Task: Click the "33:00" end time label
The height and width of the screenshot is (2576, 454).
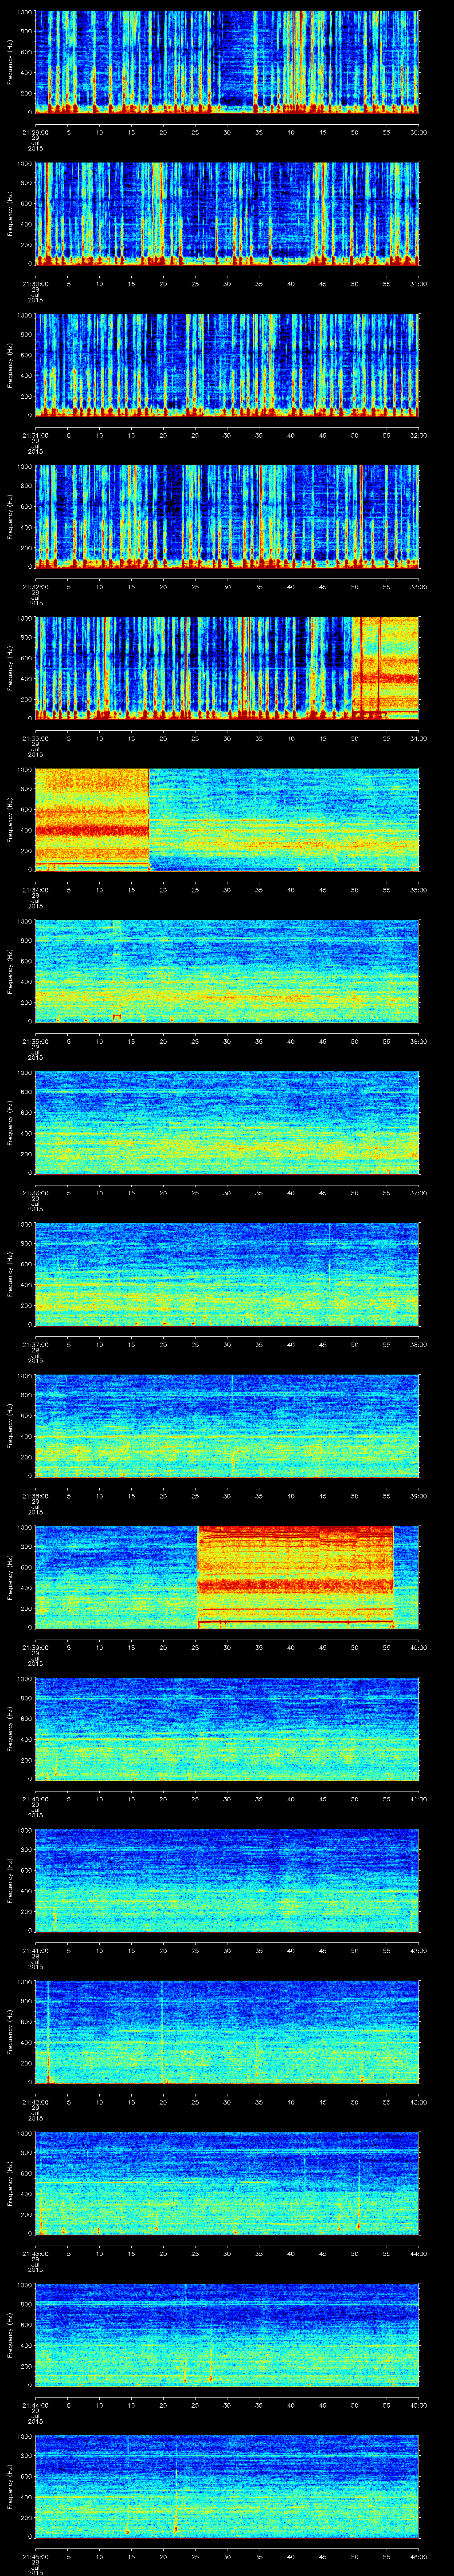Action: click(x=419, y=587)
